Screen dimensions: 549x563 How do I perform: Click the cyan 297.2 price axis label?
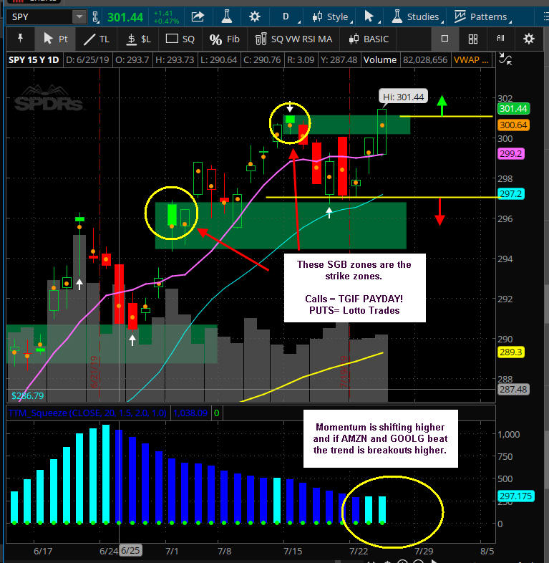(x=511, y=194)
